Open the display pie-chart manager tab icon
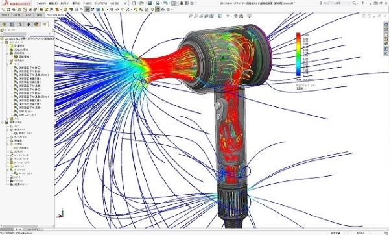The height and width of the screenshot is (235, 389). tap(36, 25)
